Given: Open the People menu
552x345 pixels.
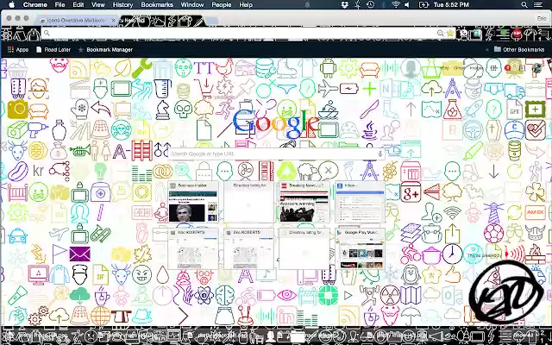Looking at the screenshot, I should pos(222,5).
